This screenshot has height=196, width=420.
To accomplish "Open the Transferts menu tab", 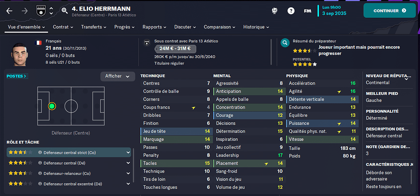I will pos(94,27).
